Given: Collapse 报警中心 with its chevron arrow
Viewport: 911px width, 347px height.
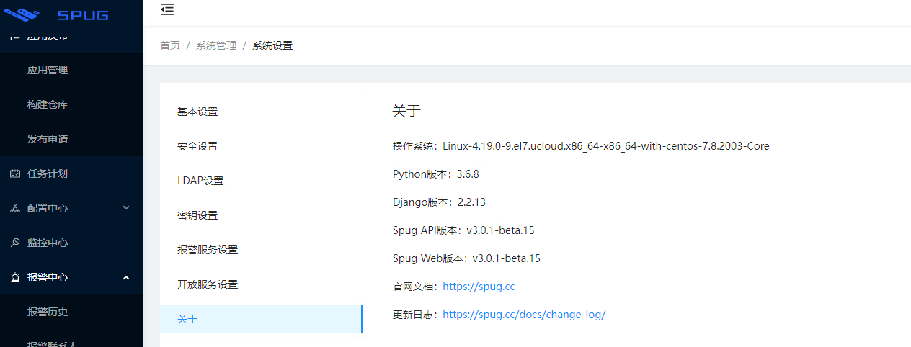Looking at the screenshot, I should [x=126, y=277].
